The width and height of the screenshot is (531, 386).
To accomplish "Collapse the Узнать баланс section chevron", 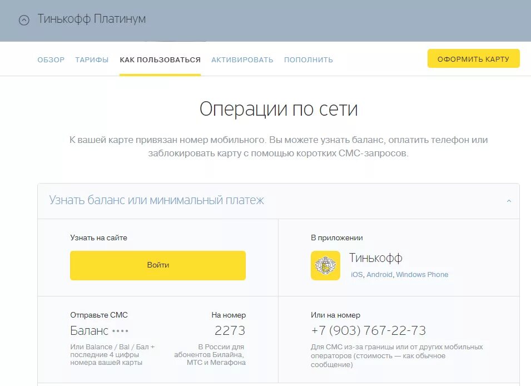I will pyautogui.click(x=509, y=201).
